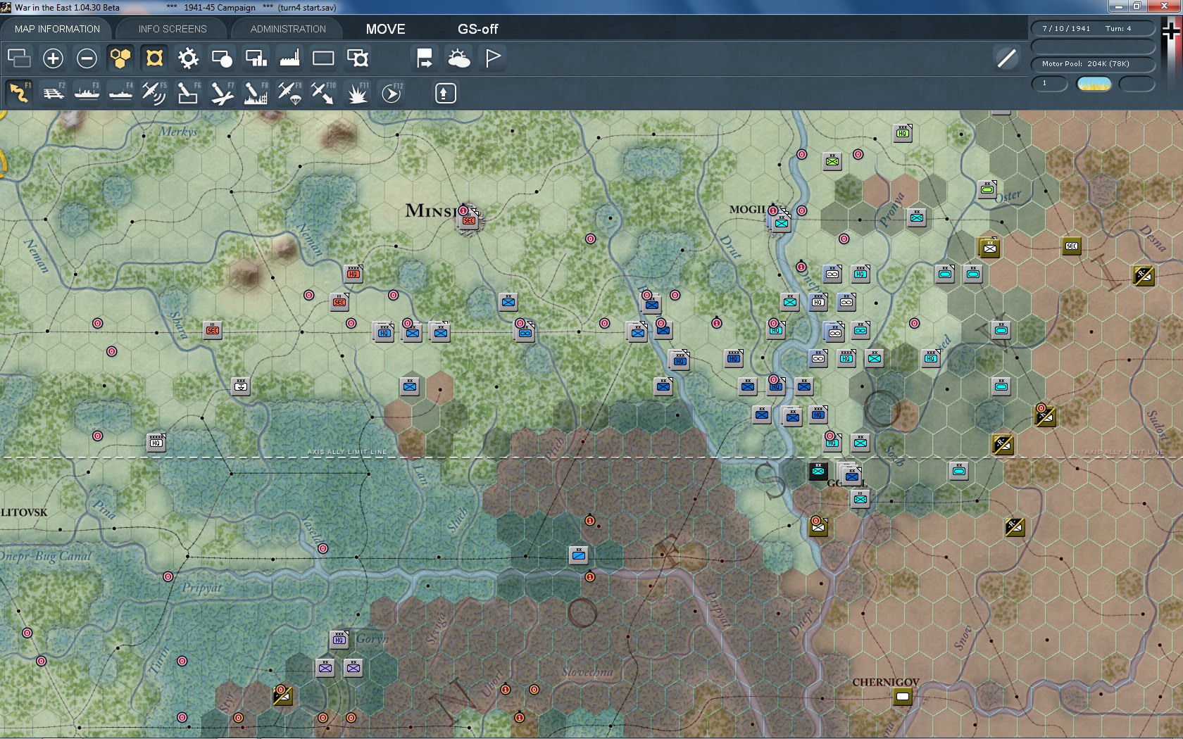Select the F6 bombing mode
The image size is (1183, 739).
188,93
